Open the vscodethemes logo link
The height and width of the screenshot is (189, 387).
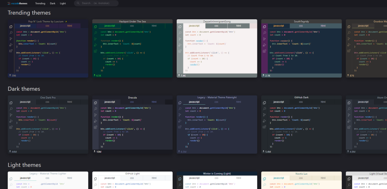17,4
